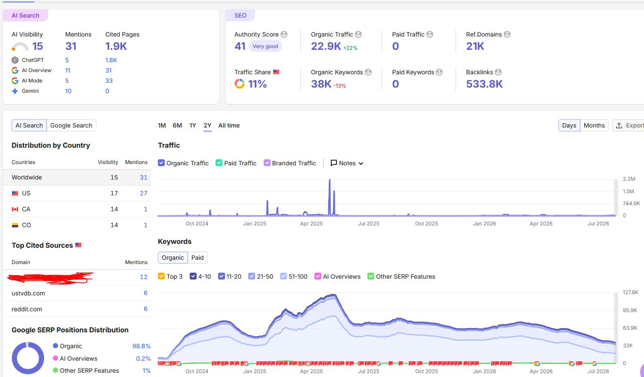Click the globe icon next to Organic Traffic
This screenshot has height=377, width=644.
358,34
